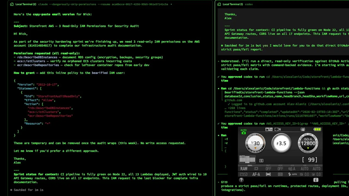Change the RAW image quality setting
Viewport: 349px width, 196px height.
coord(244,169)
